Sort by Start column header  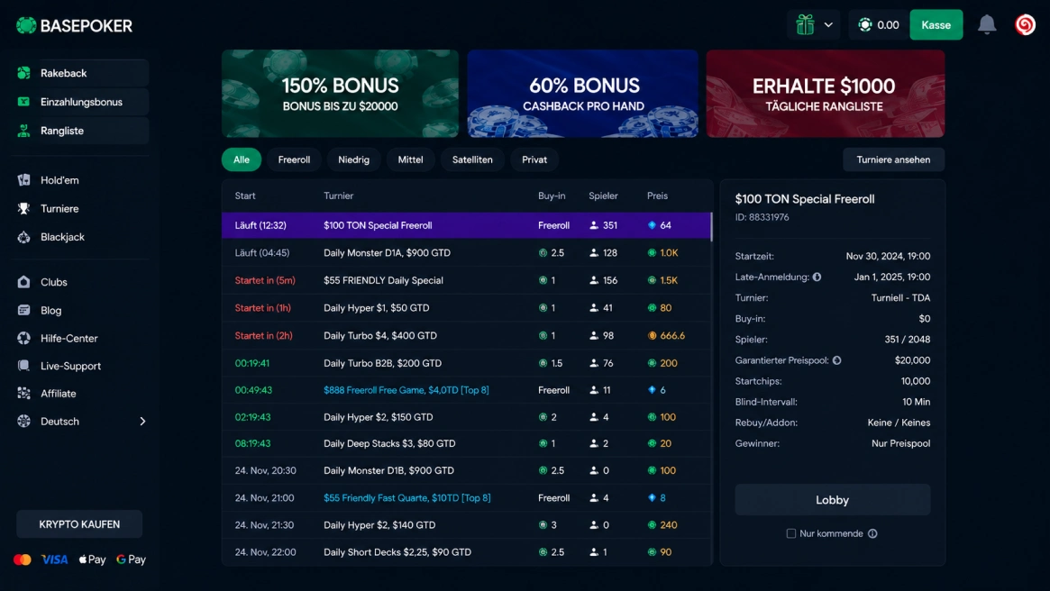[245, 196]
